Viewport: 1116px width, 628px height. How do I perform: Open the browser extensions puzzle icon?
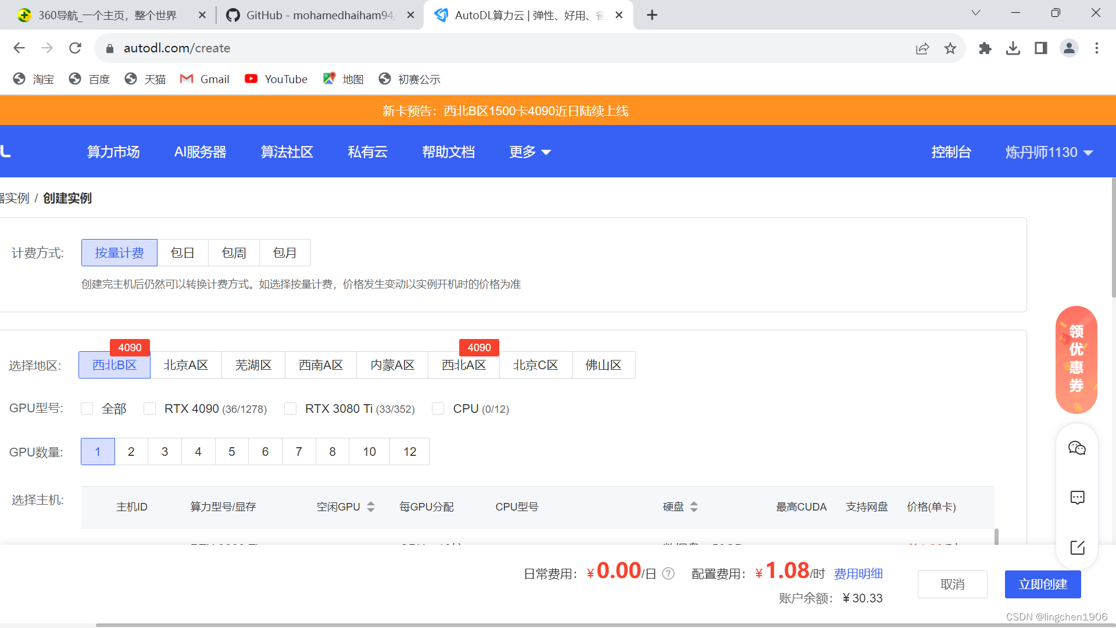[x=985, y=48]
